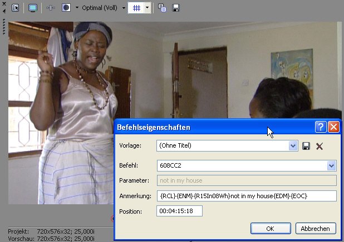Click the Position timecode field
The height and width of the screenshot is (242, 344).
tap(179, 211)
